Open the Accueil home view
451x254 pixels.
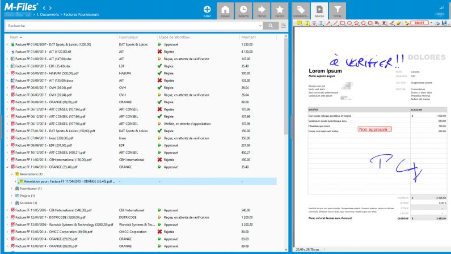pos(225,10)
